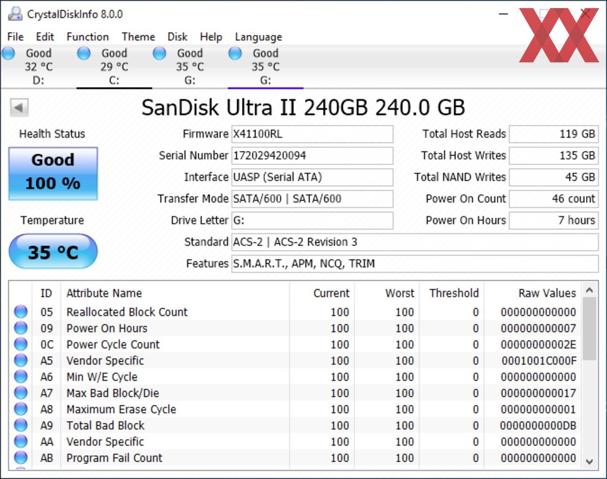Viewport: 607px width, 479px height.
Task: Open the Edit menu
Action: coord(45,37)
